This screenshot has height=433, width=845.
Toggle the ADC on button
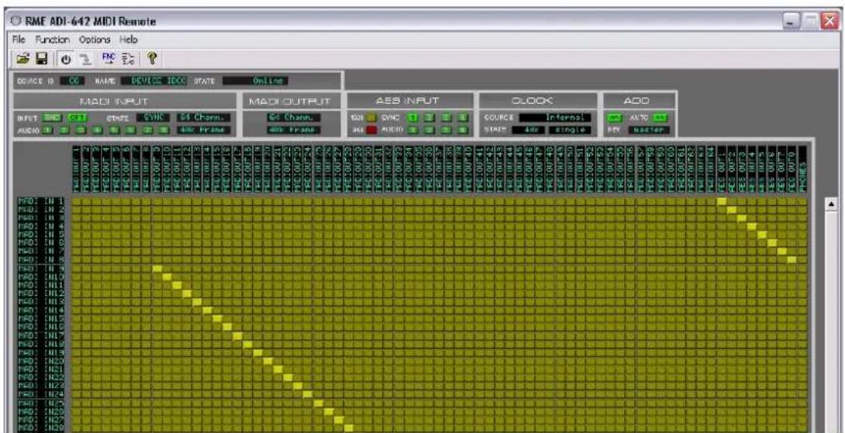click(613, 118)
